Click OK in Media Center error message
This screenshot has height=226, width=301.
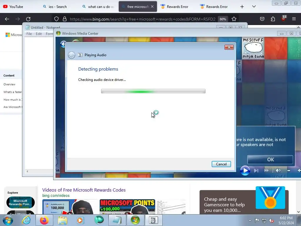coord(270,159)
